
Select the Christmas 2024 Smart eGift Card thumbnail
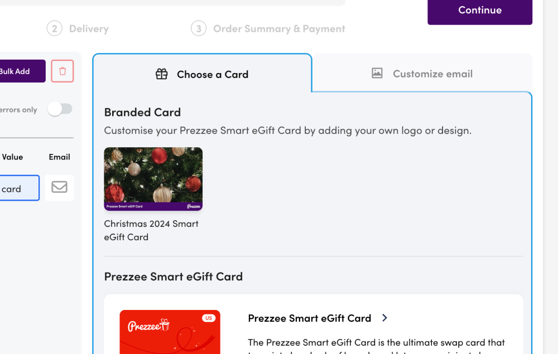coord(153,179)
